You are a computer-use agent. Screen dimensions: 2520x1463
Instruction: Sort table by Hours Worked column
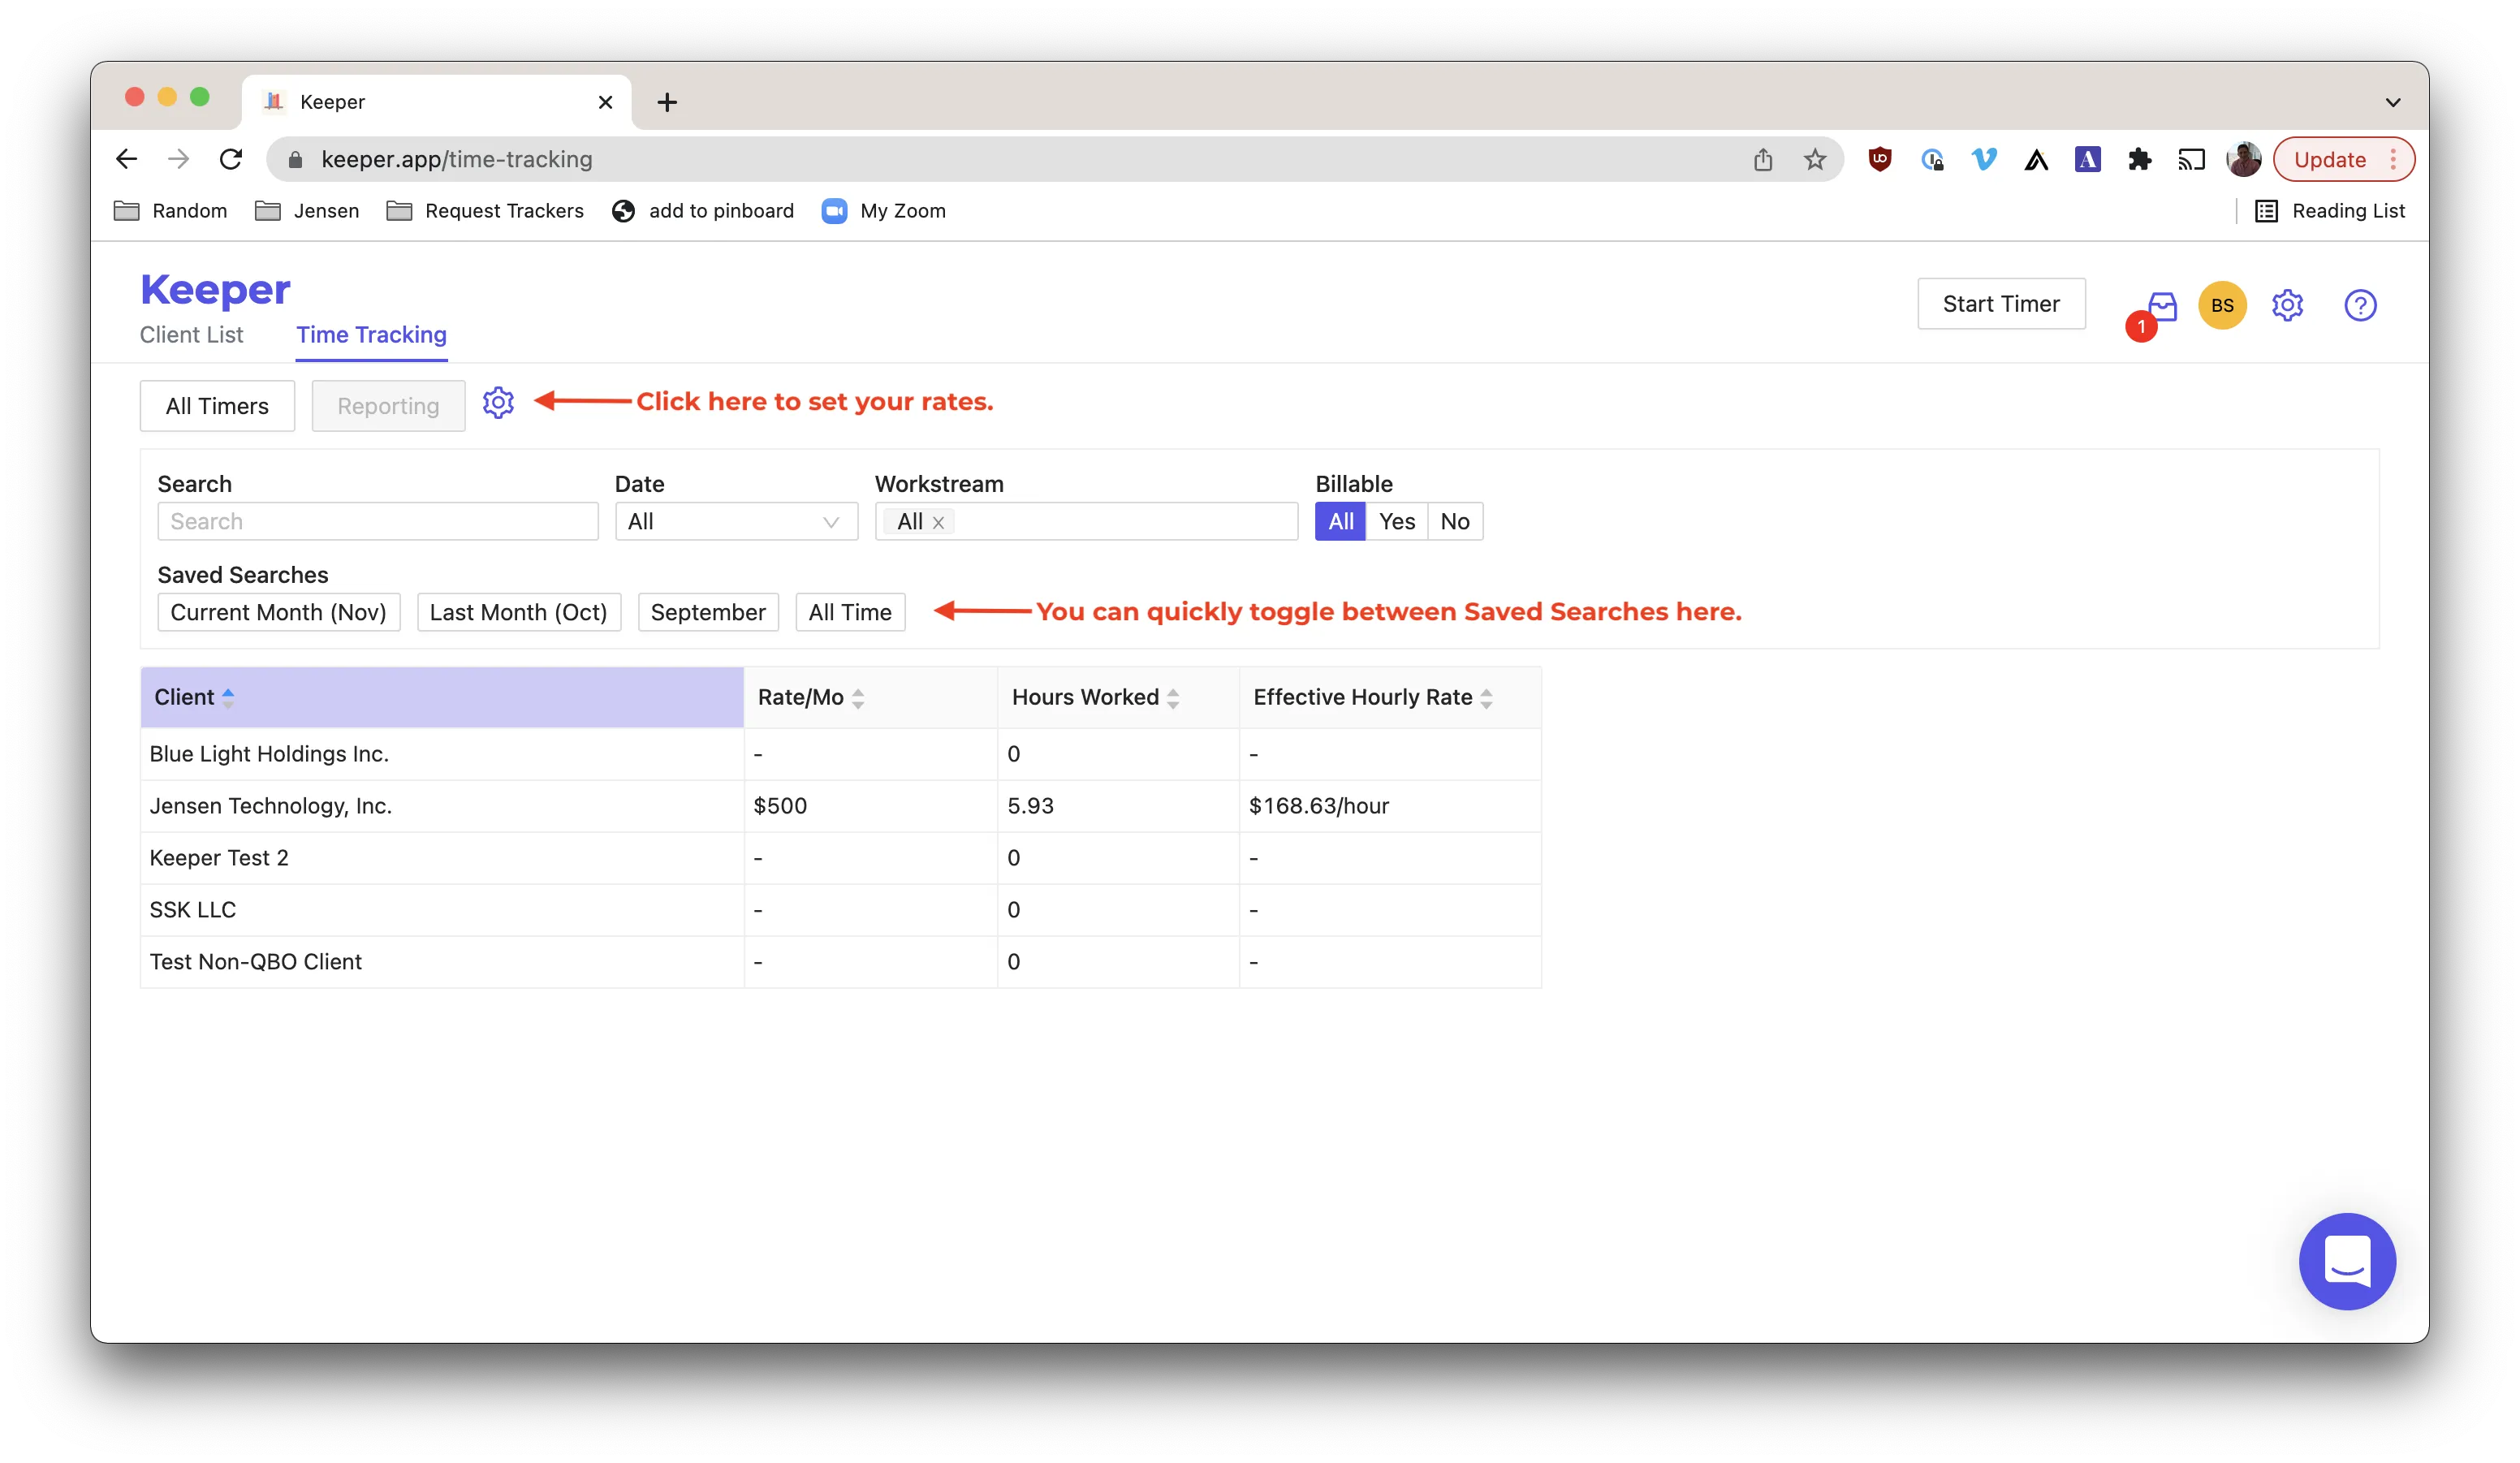coord(1118,697)
